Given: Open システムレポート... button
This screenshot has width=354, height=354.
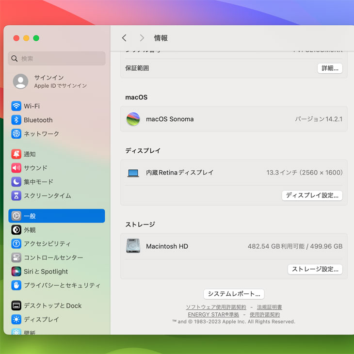Looking at the screenshot, I should (234, 294).
